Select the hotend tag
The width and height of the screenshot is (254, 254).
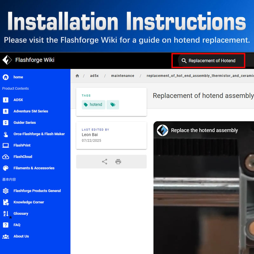94,105
